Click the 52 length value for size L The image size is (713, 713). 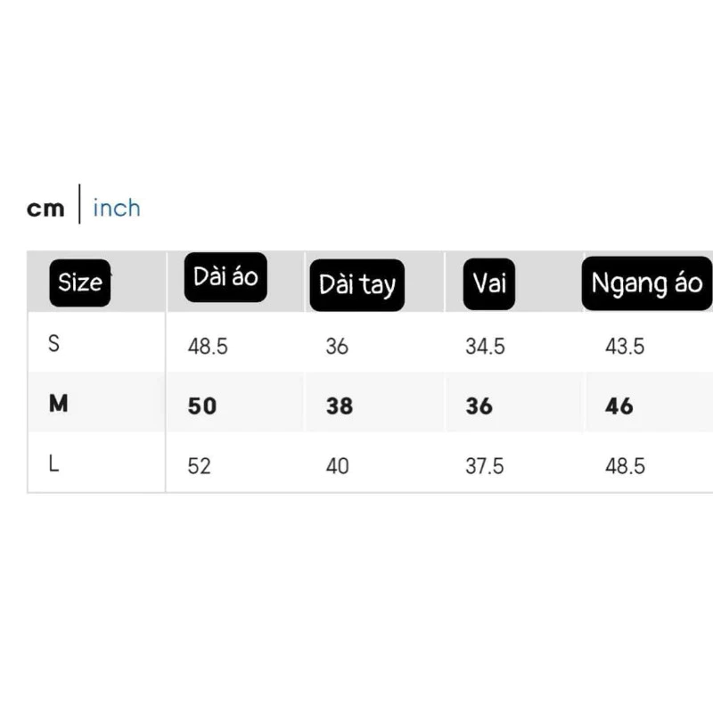[200, 465]
